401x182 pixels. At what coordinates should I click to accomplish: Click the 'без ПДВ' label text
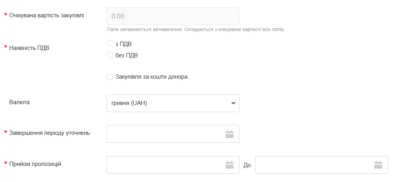pyautogui.click(x=127, y=55)
